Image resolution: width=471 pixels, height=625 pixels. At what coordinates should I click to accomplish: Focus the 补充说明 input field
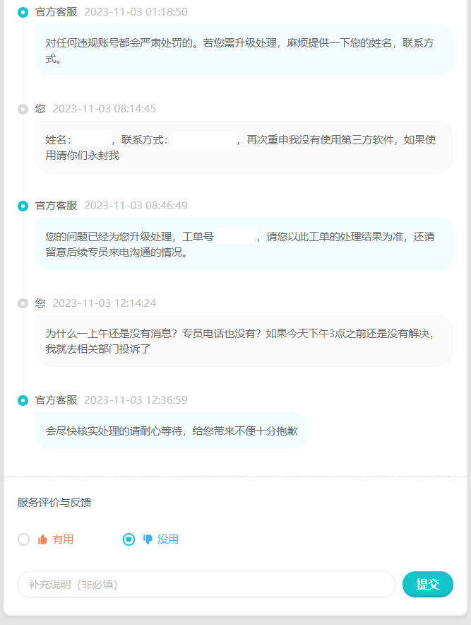pyautogui.click(x=206, y=584)
